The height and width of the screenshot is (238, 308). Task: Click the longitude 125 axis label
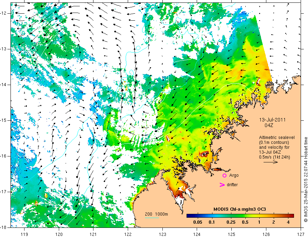coord(232,234)
